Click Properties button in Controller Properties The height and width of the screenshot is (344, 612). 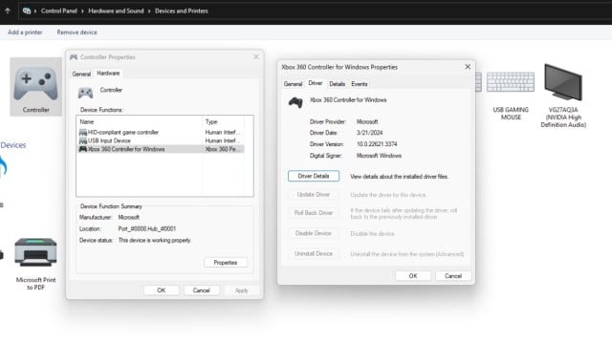226,263
